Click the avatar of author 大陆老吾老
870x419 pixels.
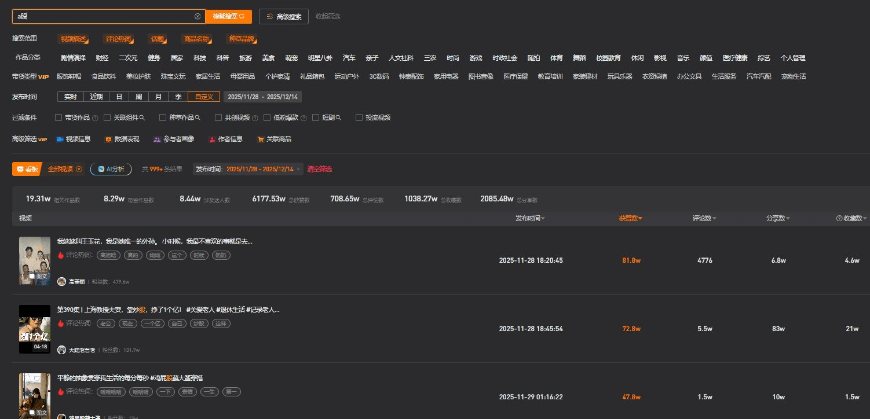point(61,350)
